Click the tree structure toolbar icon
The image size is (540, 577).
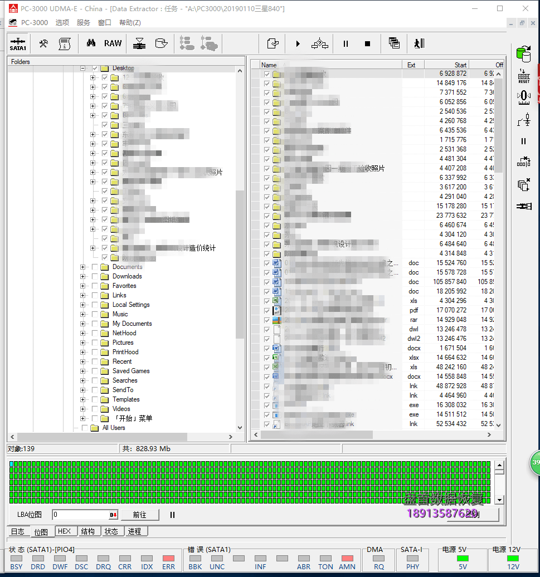click(x=187, y=43)
